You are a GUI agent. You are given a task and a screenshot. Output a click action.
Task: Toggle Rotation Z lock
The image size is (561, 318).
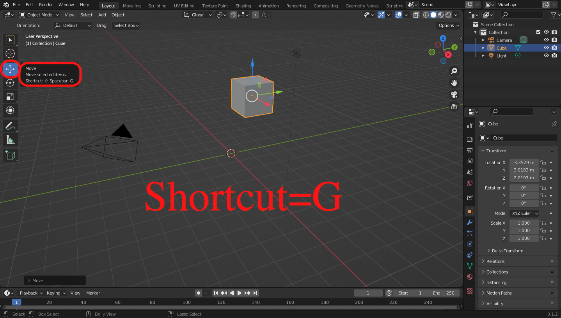tap(543, 203)
